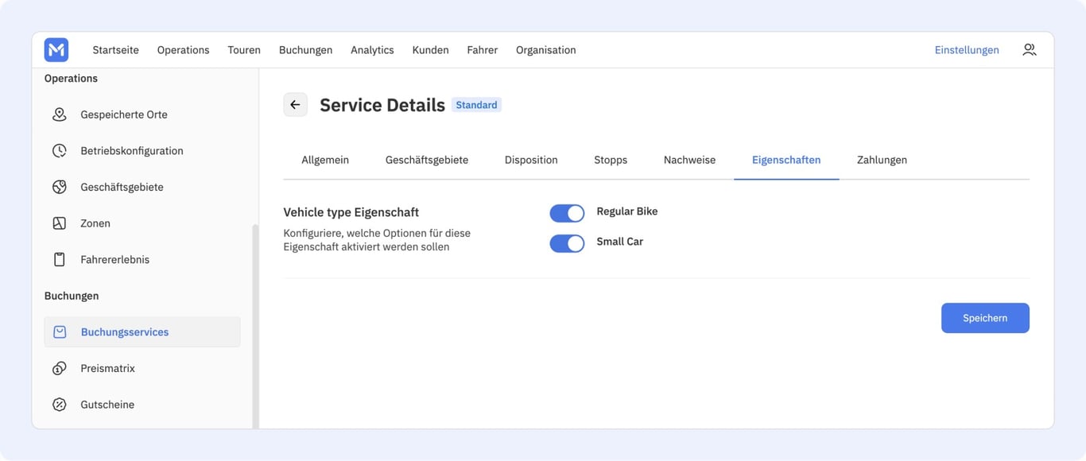Open the Stopps tab

[611, 160]
